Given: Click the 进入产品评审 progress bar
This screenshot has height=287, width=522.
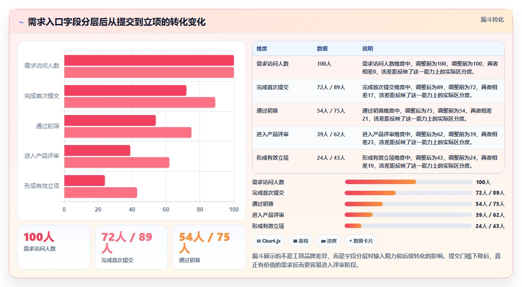Looking at the screenshot, I should pyautogui.click(x=409, y=215).
